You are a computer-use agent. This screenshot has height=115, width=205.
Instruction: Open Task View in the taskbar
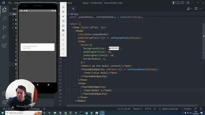click(50, 113)
